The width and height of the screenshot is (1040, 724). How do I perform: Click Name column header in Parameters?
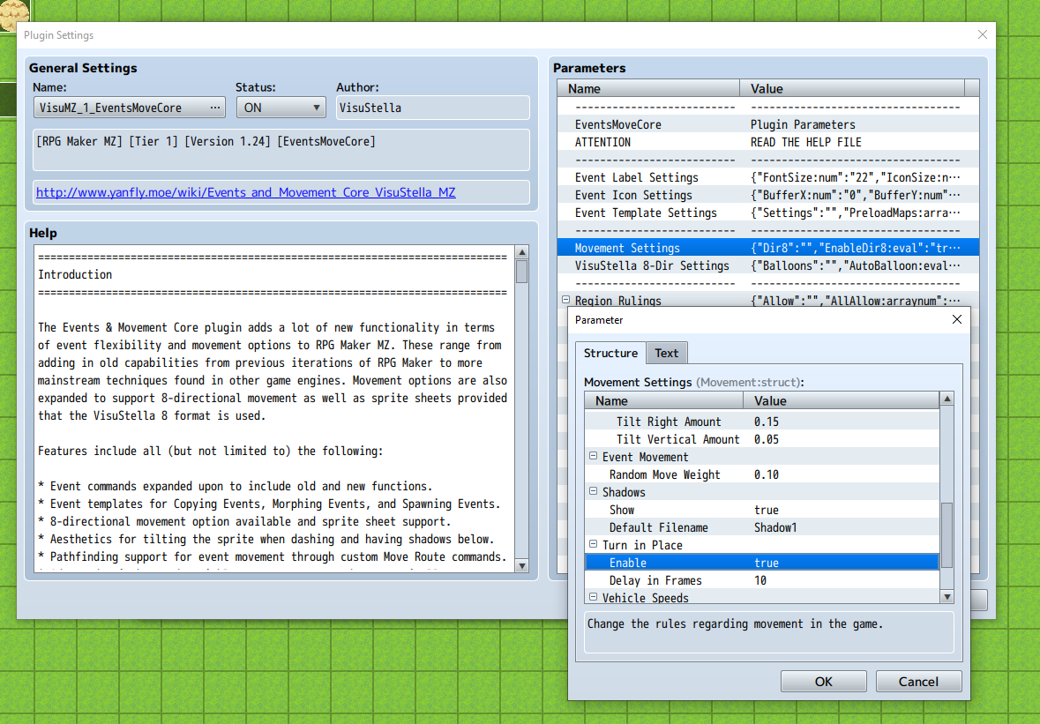[x=648, y=88]
